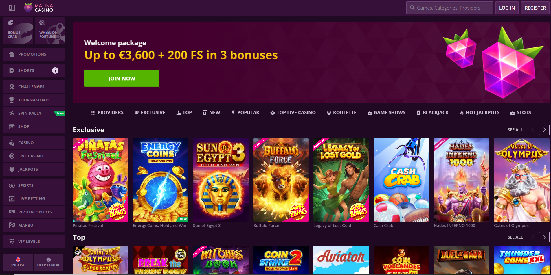Show next Top games with right arrow
Viewport: 551px width, 275px height.
click(x=544, y=237)
